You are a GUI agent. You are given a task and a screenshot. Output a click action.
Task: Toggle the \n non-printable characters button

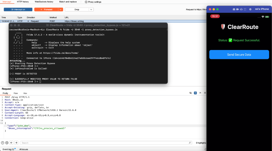(200, 93)
